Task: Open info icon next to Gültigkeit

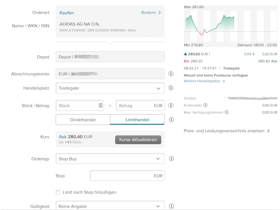Action: coord(171,206)
